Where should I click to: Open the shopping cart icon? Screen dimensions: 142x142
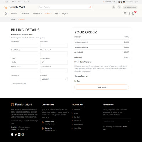[133, 13]
